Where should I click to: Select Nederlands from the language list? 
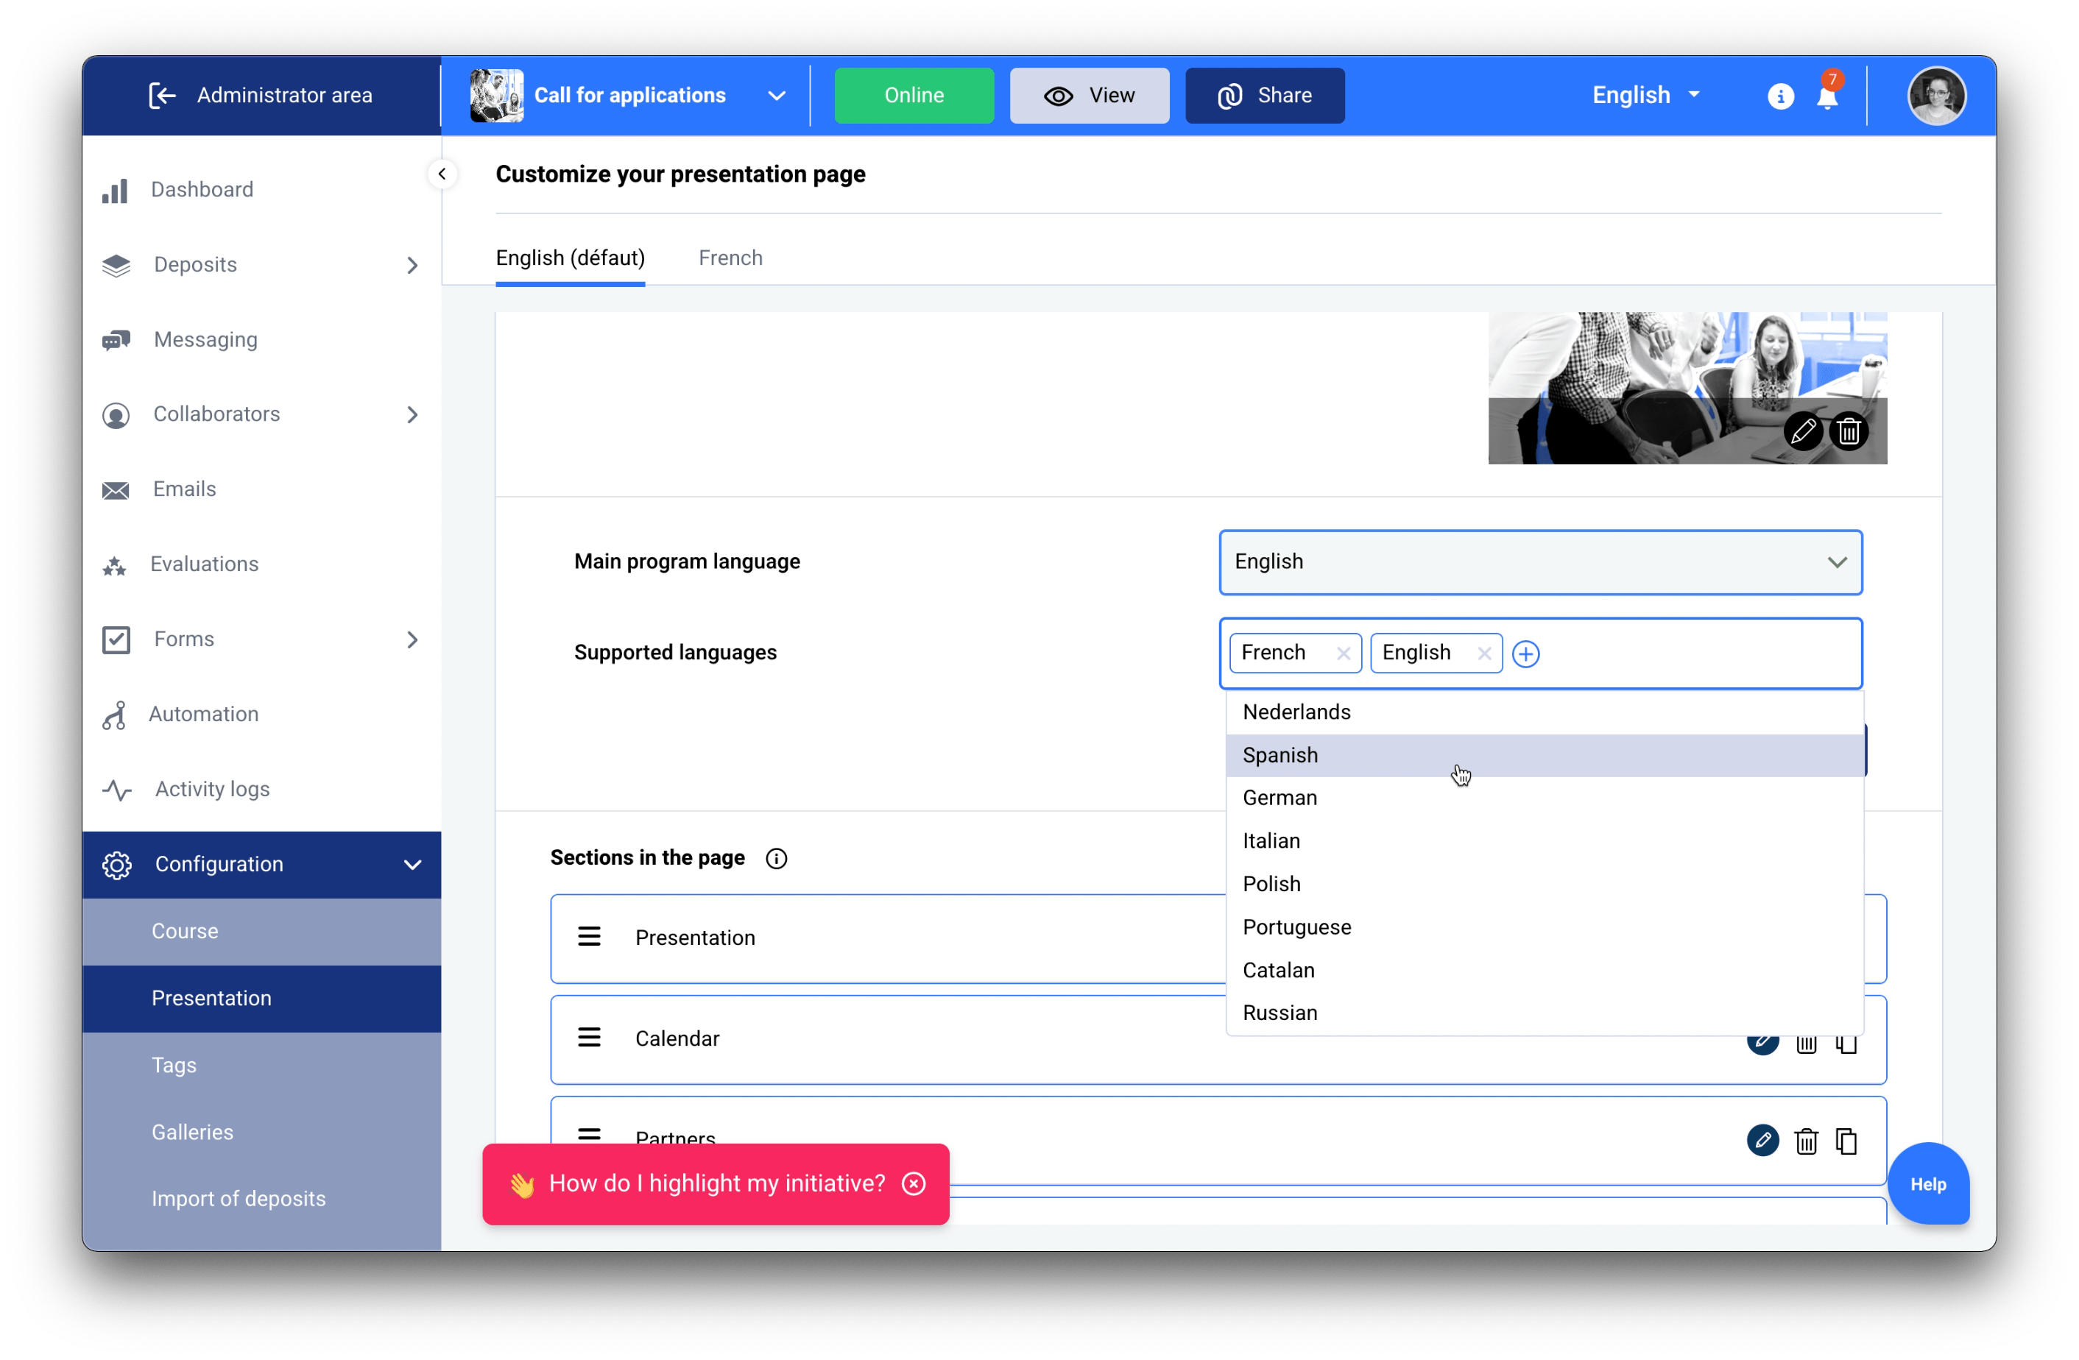click(1544, 712)
